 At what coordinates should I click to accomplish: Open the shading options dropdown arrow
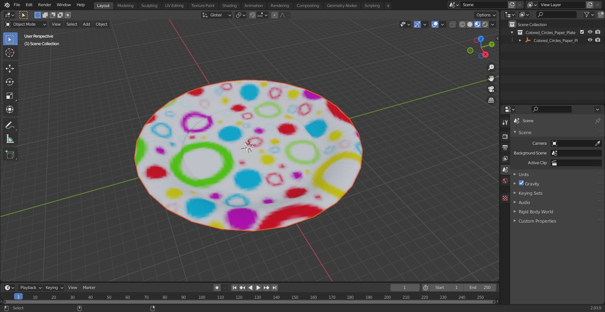[x=493, y=24]
